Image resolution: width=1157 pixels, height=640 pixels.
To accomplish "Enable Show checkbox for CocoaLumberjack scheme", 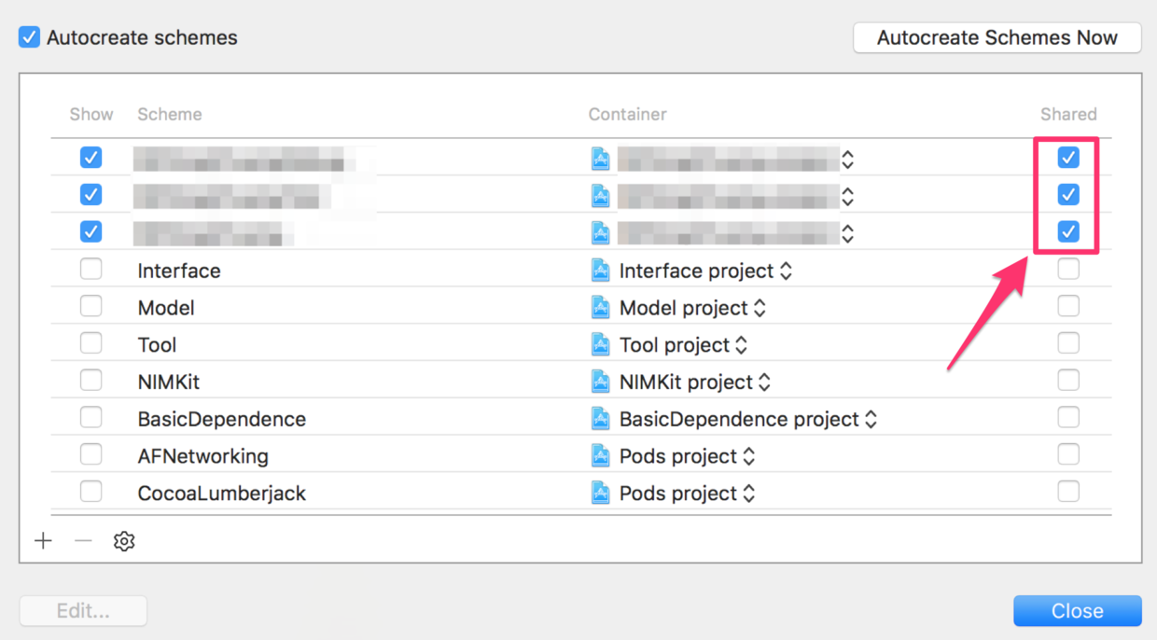I will (x=91, y=492).
